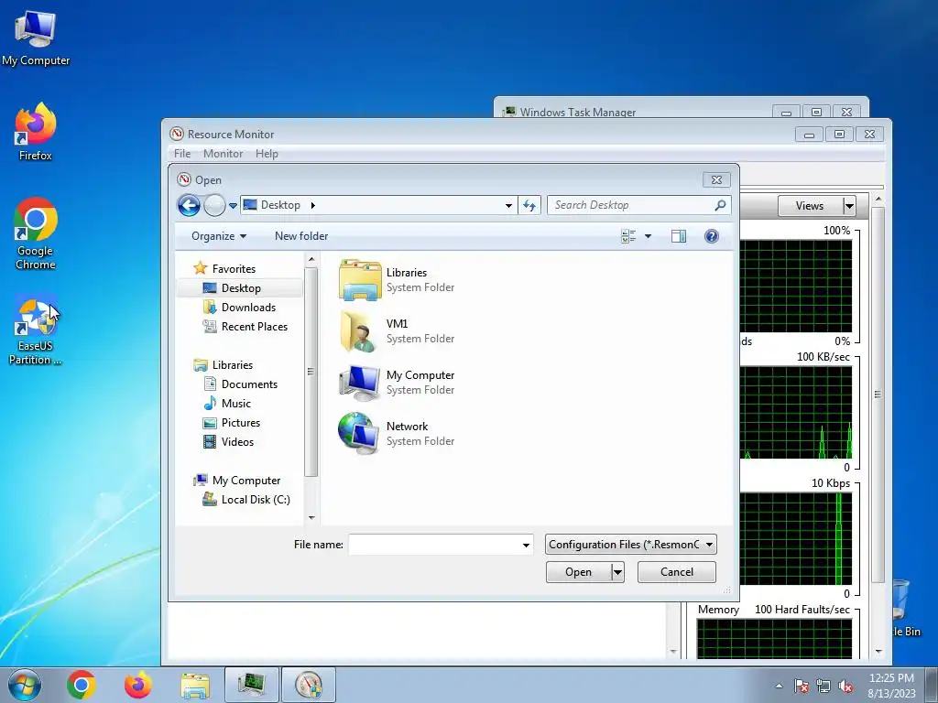
Task: Click muted volume tray icon
Action: (x=845, y=686)
